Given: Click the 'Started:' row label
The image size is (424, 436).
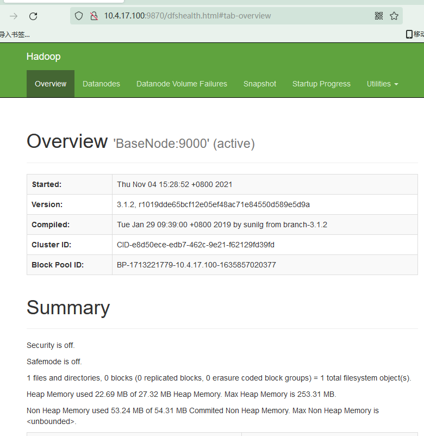Looking at the screenshot, I should (46, 184).
